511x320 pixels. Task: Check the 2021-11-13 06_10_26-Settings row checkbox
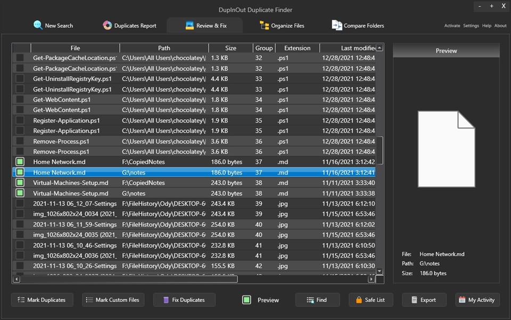click(x=20, y=266)
